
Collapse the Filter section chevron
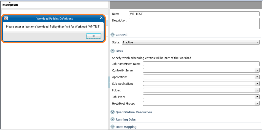click(x=113, y=51)
